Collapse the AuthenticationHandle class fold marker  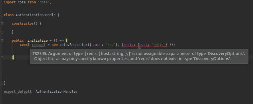[x=2, y=15]
